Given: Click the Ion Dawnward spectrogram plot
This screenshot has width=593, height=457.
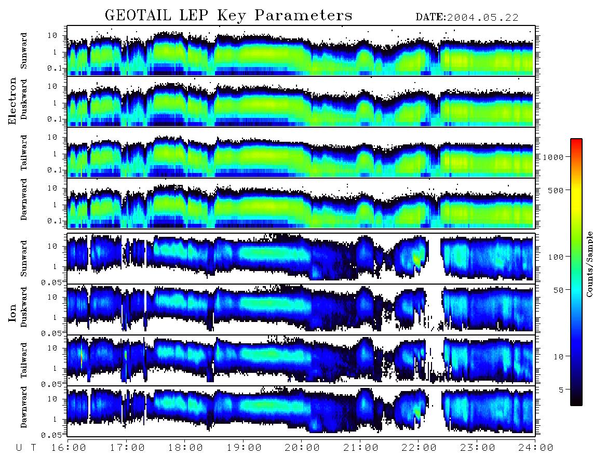Looking at the screenshot, I should tap(301, 411).
